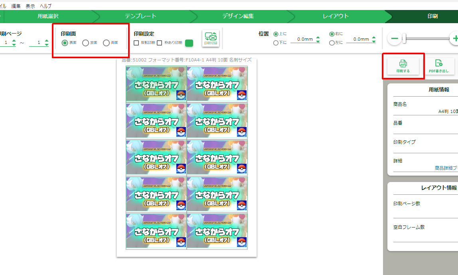Open the 表示 menu

[30, 6]
